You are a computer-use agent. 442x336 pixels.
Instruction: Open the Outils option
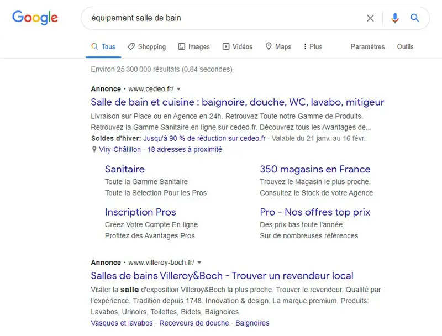(405, 46)
